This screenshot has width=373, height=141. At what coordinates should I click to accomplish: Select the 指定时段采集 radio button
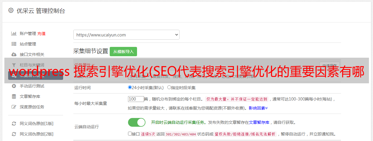(x=169, y=87)
